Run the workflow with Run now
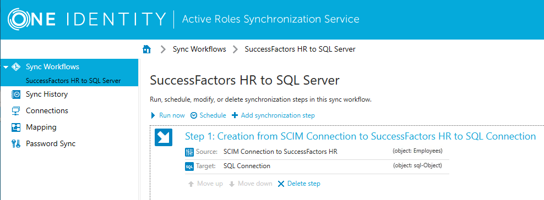 (168, 115)
